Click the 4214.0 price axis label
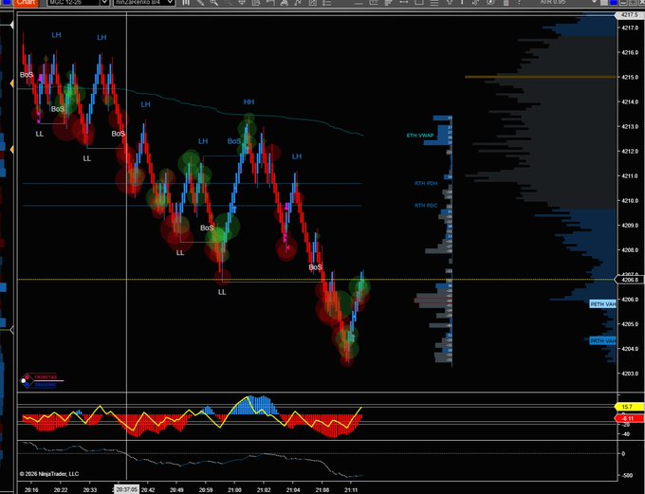The width and height of the screenshot is (645, 494). pos(630,101)
